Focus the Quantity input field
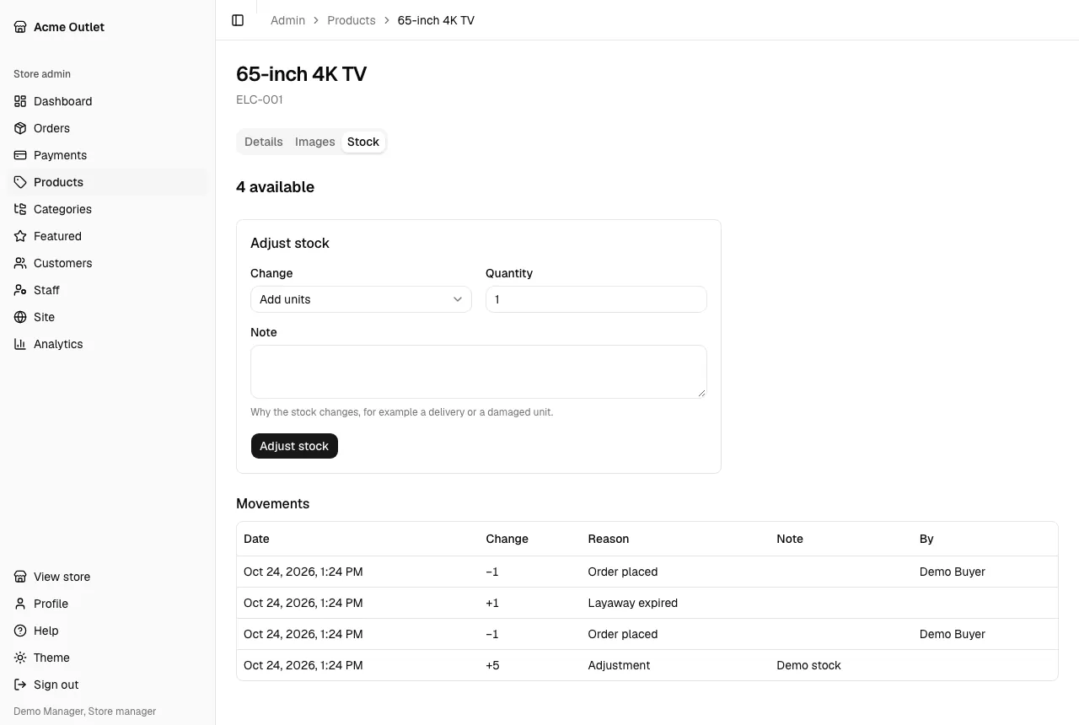 [596, 299]
